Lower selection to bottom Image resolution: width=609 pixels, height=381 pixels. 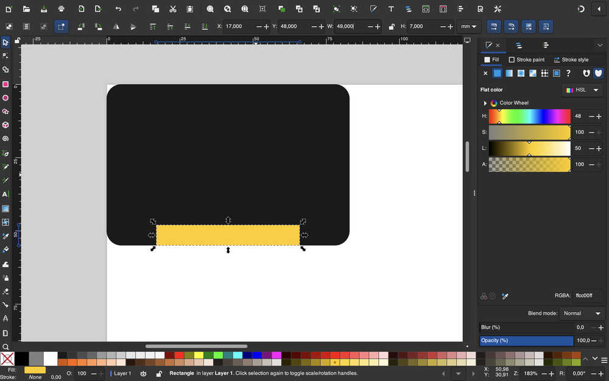[x=205, y=26]
